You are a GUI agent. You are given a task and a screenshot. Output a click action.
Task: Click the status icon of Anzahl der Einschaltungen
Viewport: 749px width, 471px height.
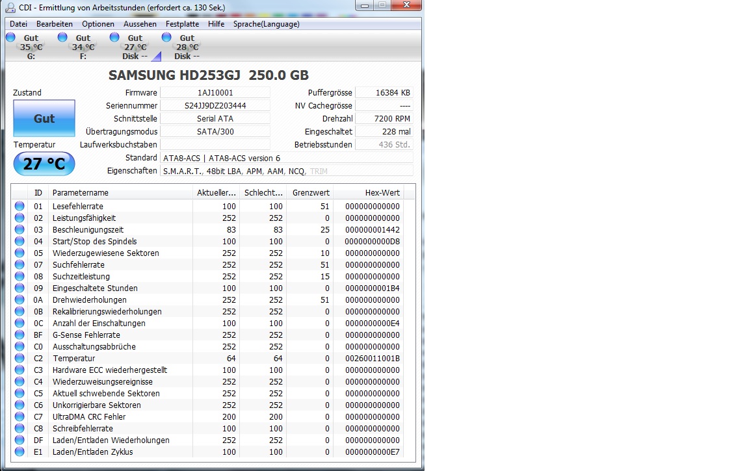pos(20,323)
